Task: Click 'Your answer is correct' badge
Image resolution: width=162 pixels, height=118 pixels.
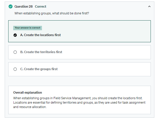Action: (28, 28)
